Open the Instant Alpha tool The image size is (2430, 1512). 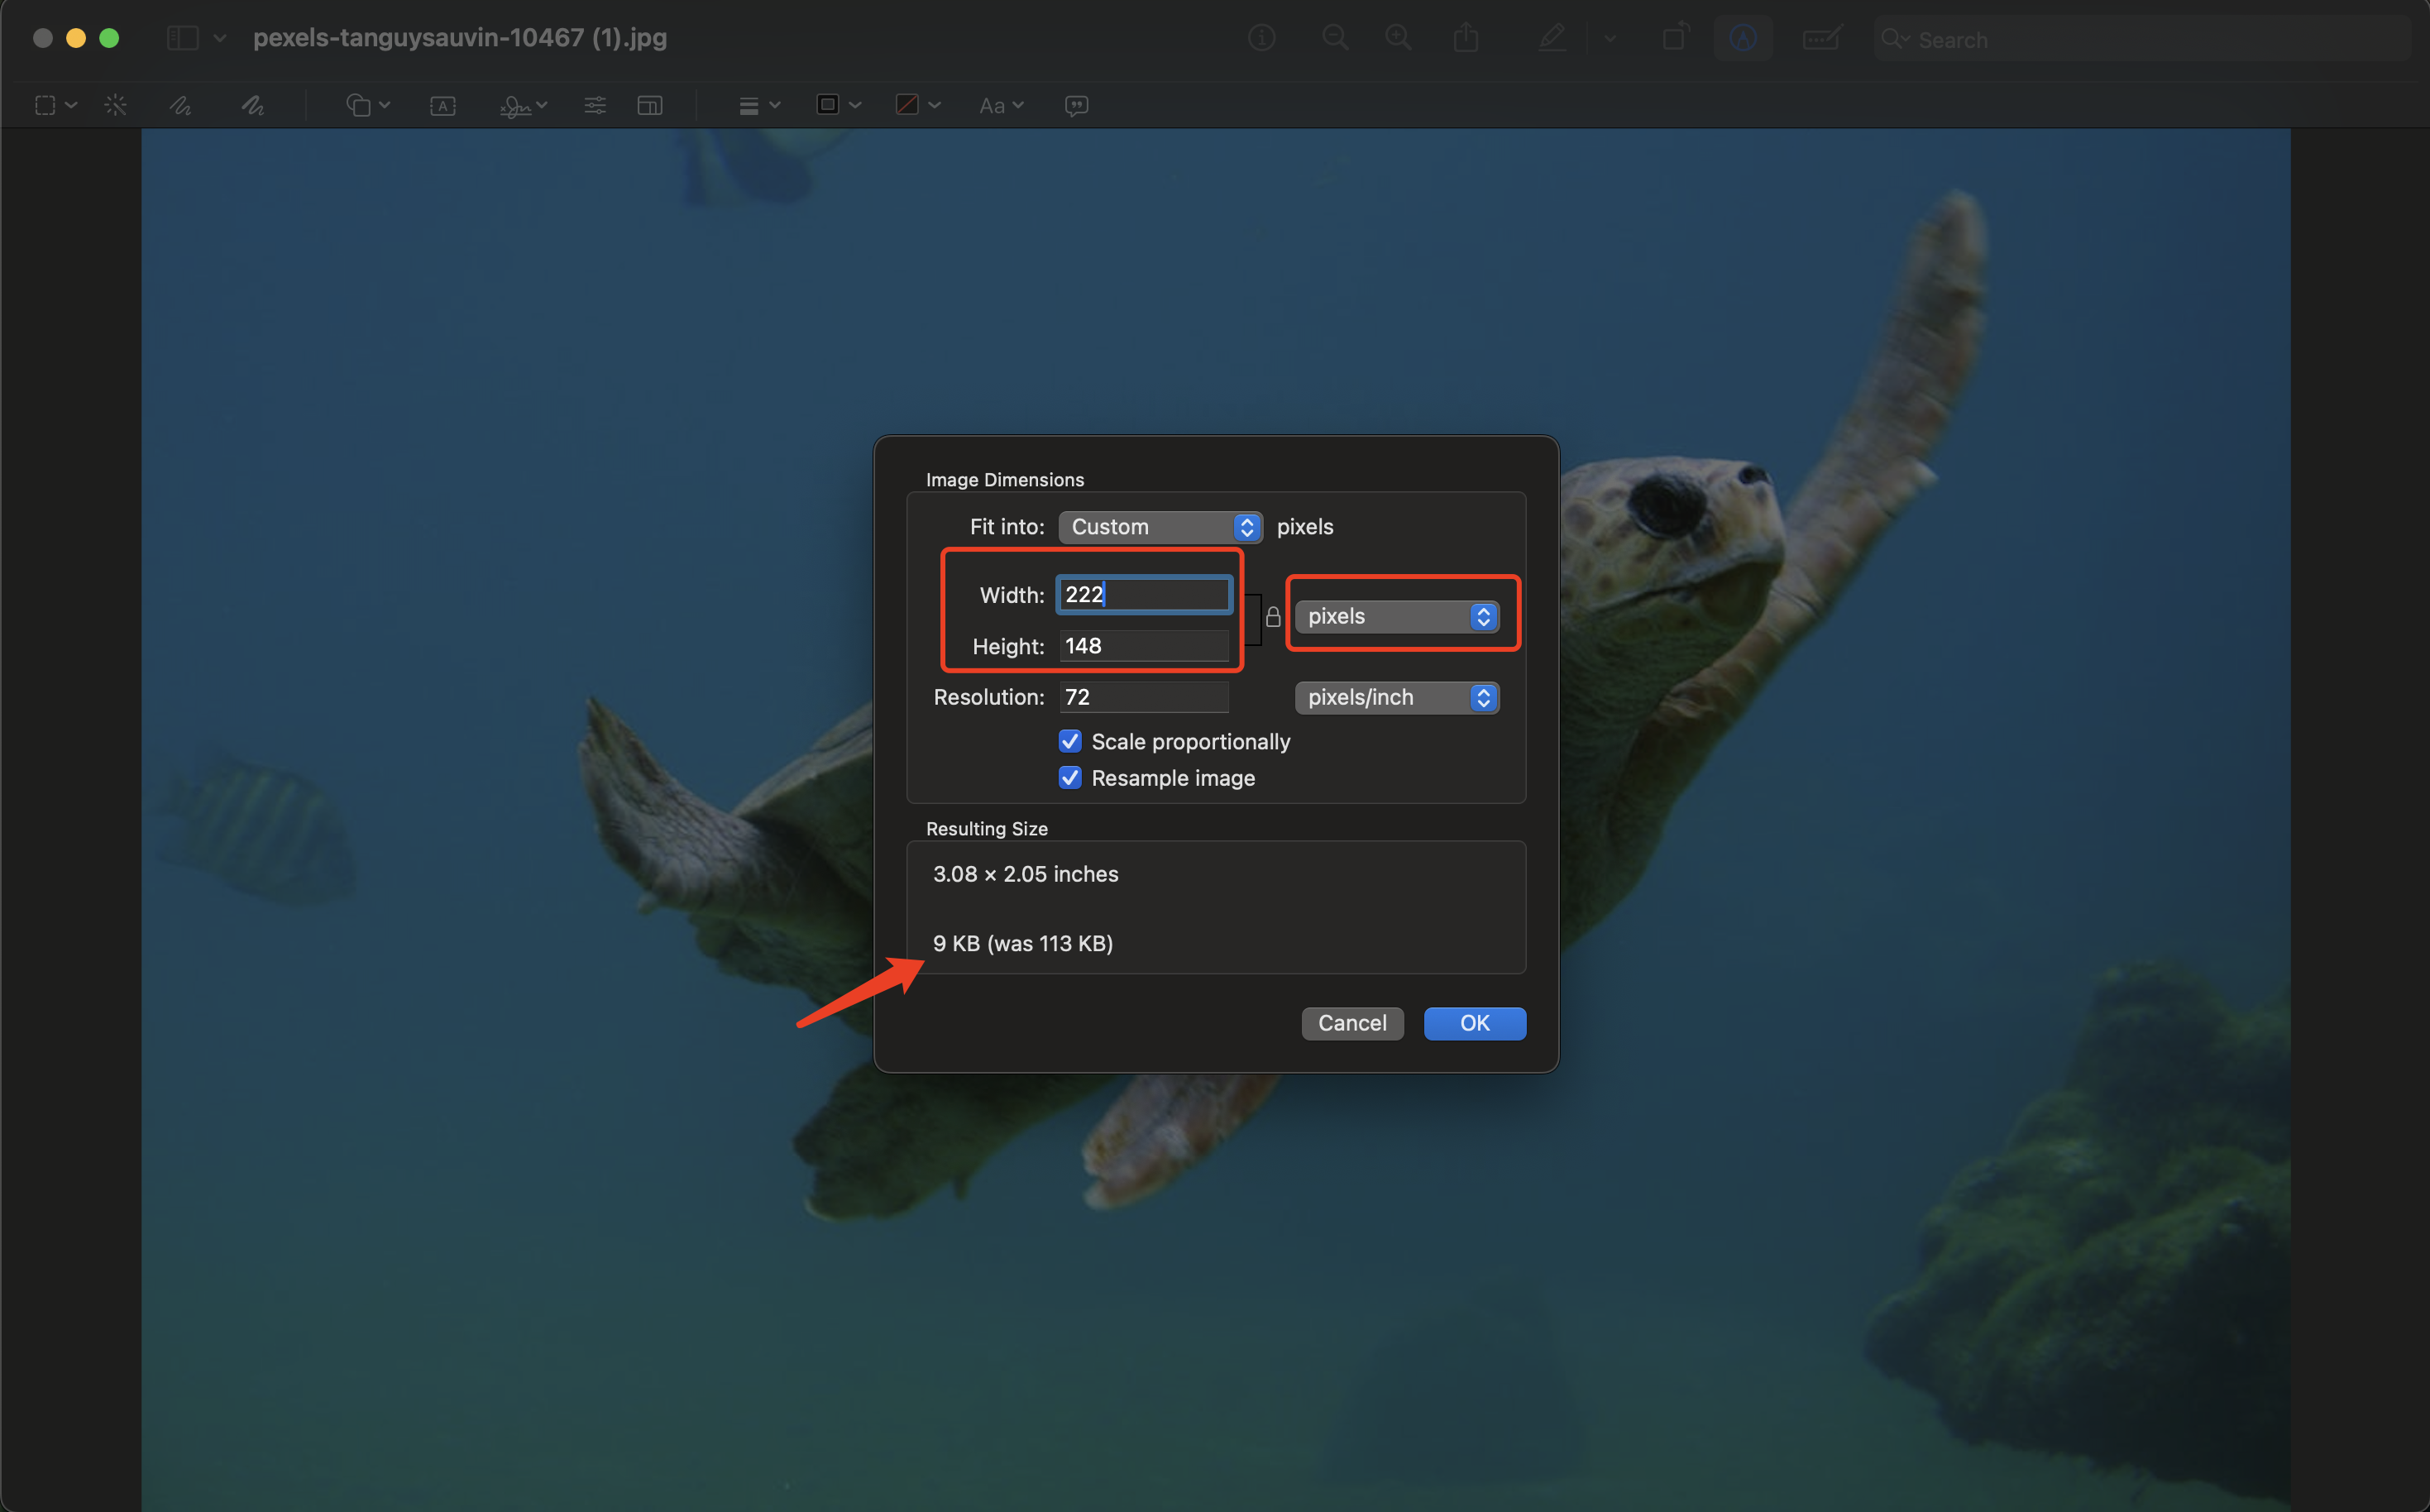pyautogui.click(x=115, y=104)
